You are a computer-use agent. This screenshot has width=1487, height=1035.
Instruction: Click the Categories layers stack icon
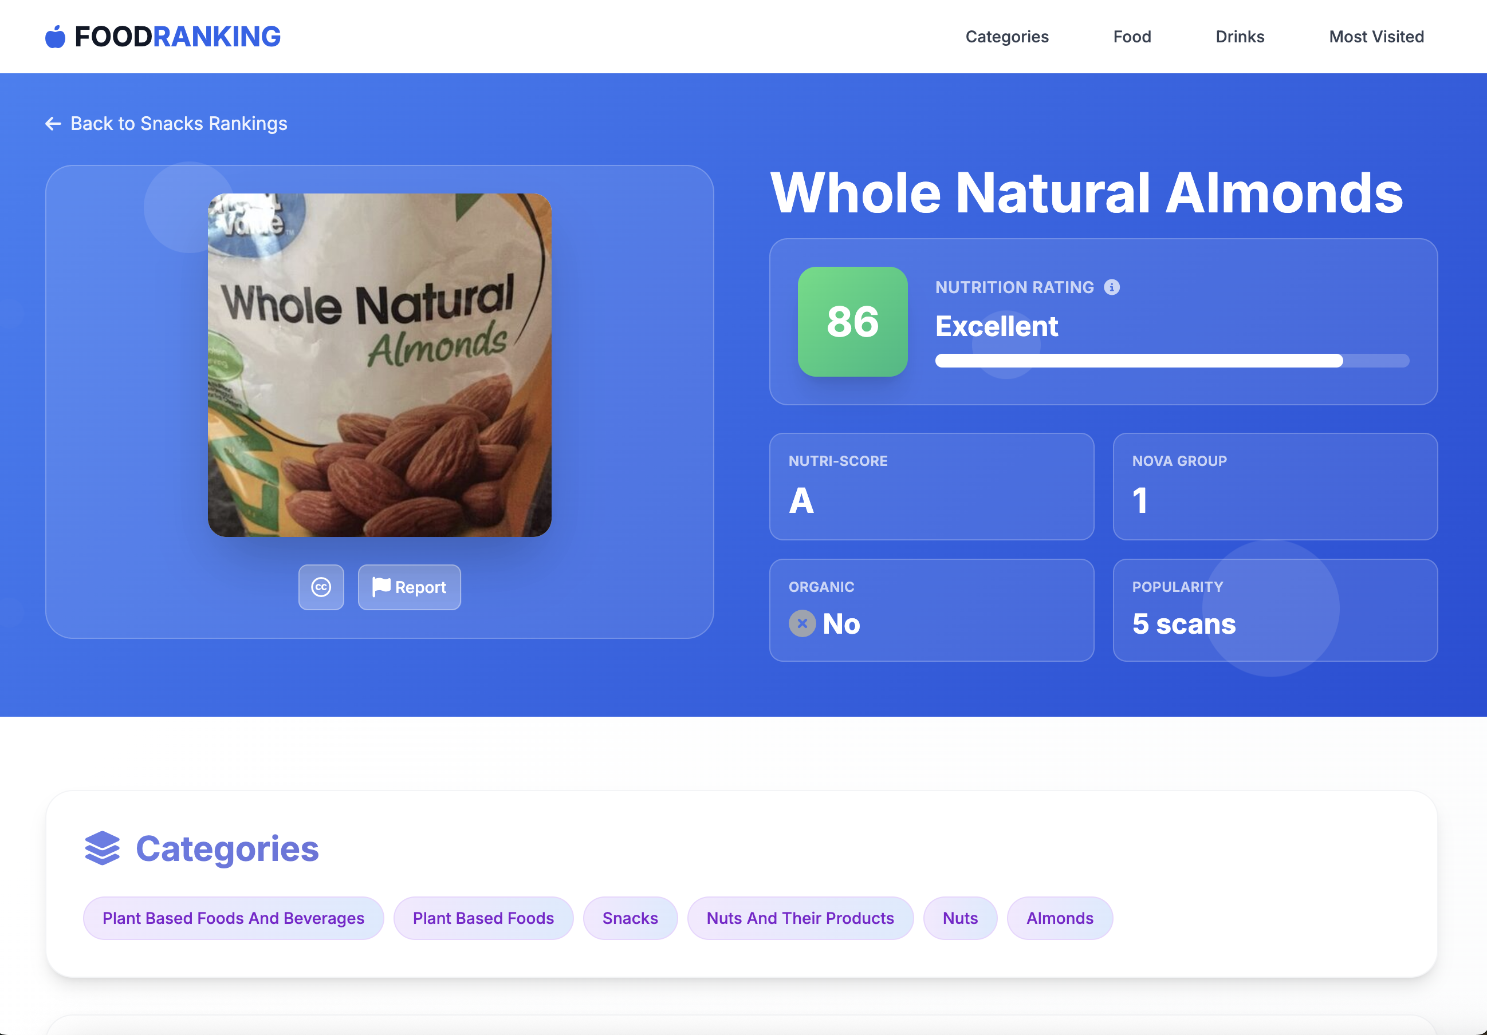click(x=103, y=848)
